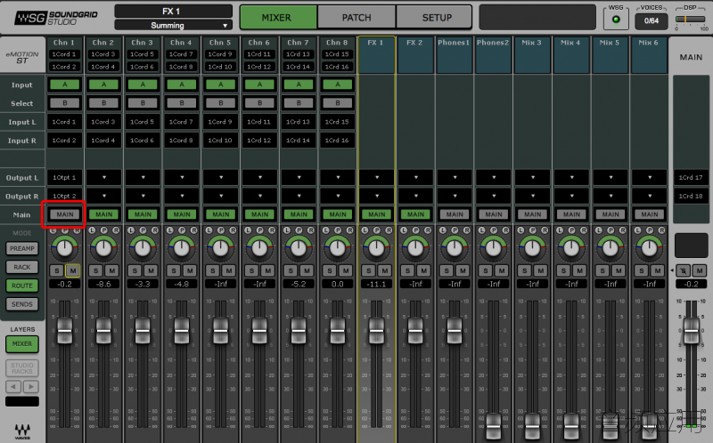This screenshot has height=443, width=713.
Task: Select the MIXER layer button
Action: 22,344
